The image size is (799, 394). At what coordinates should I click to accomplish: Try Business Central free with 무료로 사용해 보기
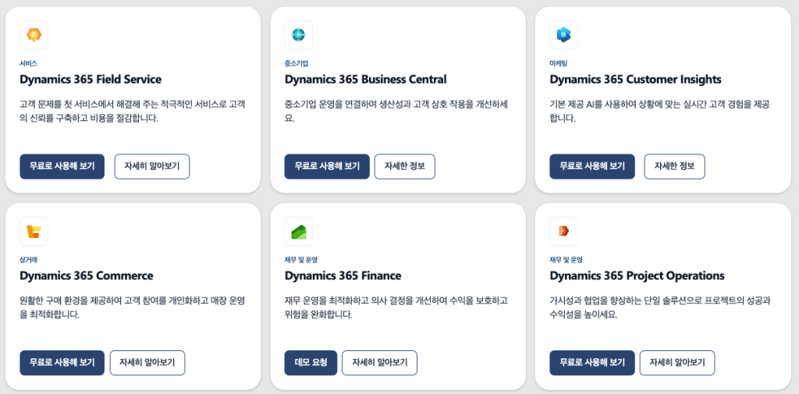(327, 167)
